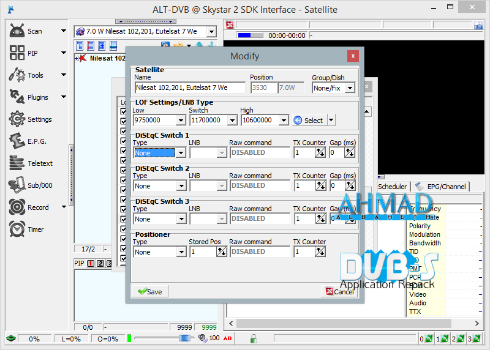Expand the Nilesat 102 tree node

[76, 58]
